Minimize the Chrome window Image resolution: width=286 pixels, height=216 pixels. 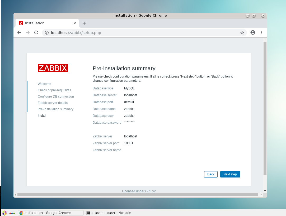[x=247, y=16]
